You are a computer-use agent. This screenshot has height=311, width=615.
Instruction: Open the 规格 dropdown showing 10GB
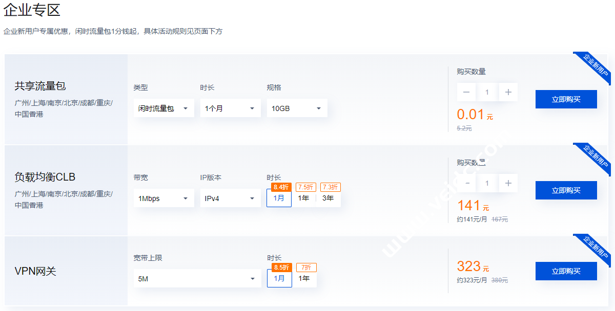point(297,108)
